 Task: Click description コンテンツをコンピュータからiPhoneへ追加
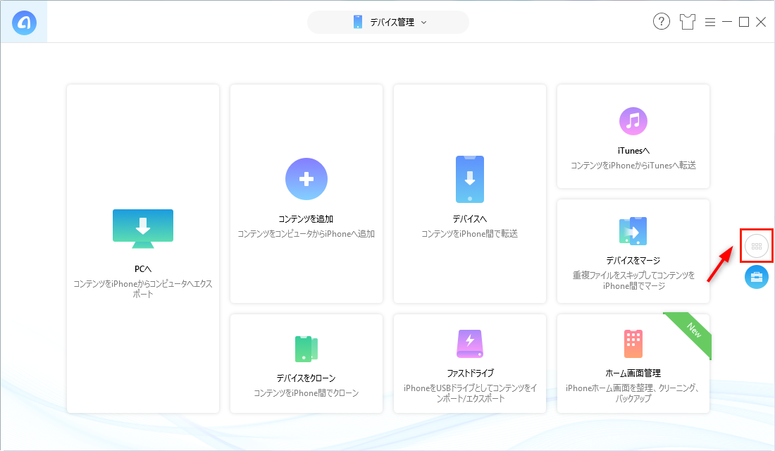(306, 234)
